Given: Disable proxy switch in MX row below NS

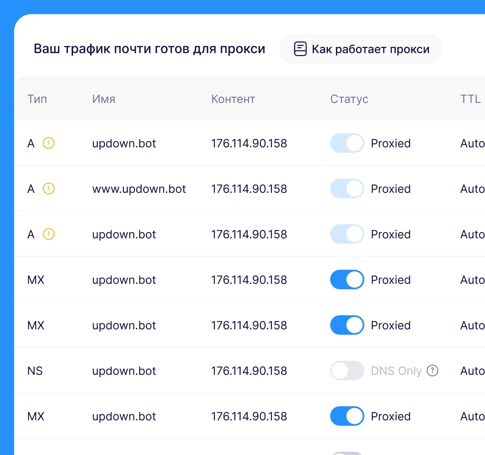Looking at the screenshot, I should [x=347, y=416].
